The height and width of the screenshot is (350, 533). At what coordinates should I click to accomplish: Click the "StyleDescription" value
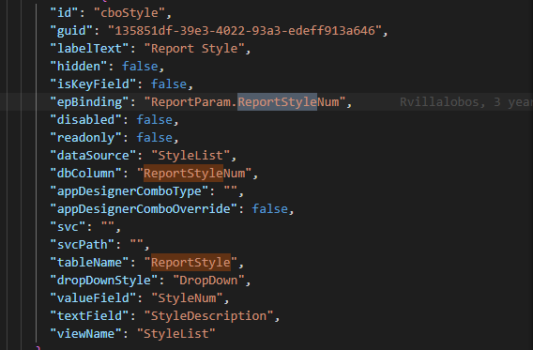(x=208, y=316)
